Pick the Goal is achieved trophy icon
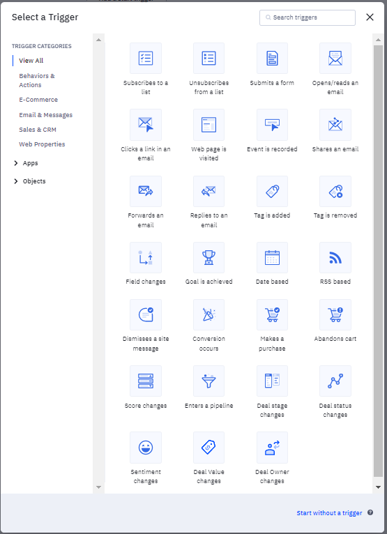This screenshot has height=534, width=387. point(208,258)
